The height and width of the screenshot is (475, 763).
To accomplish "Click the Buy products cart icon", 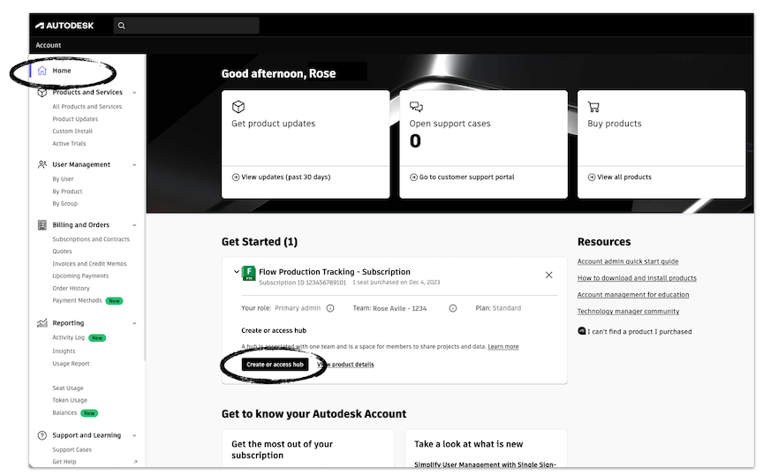I will click(593, 107).
